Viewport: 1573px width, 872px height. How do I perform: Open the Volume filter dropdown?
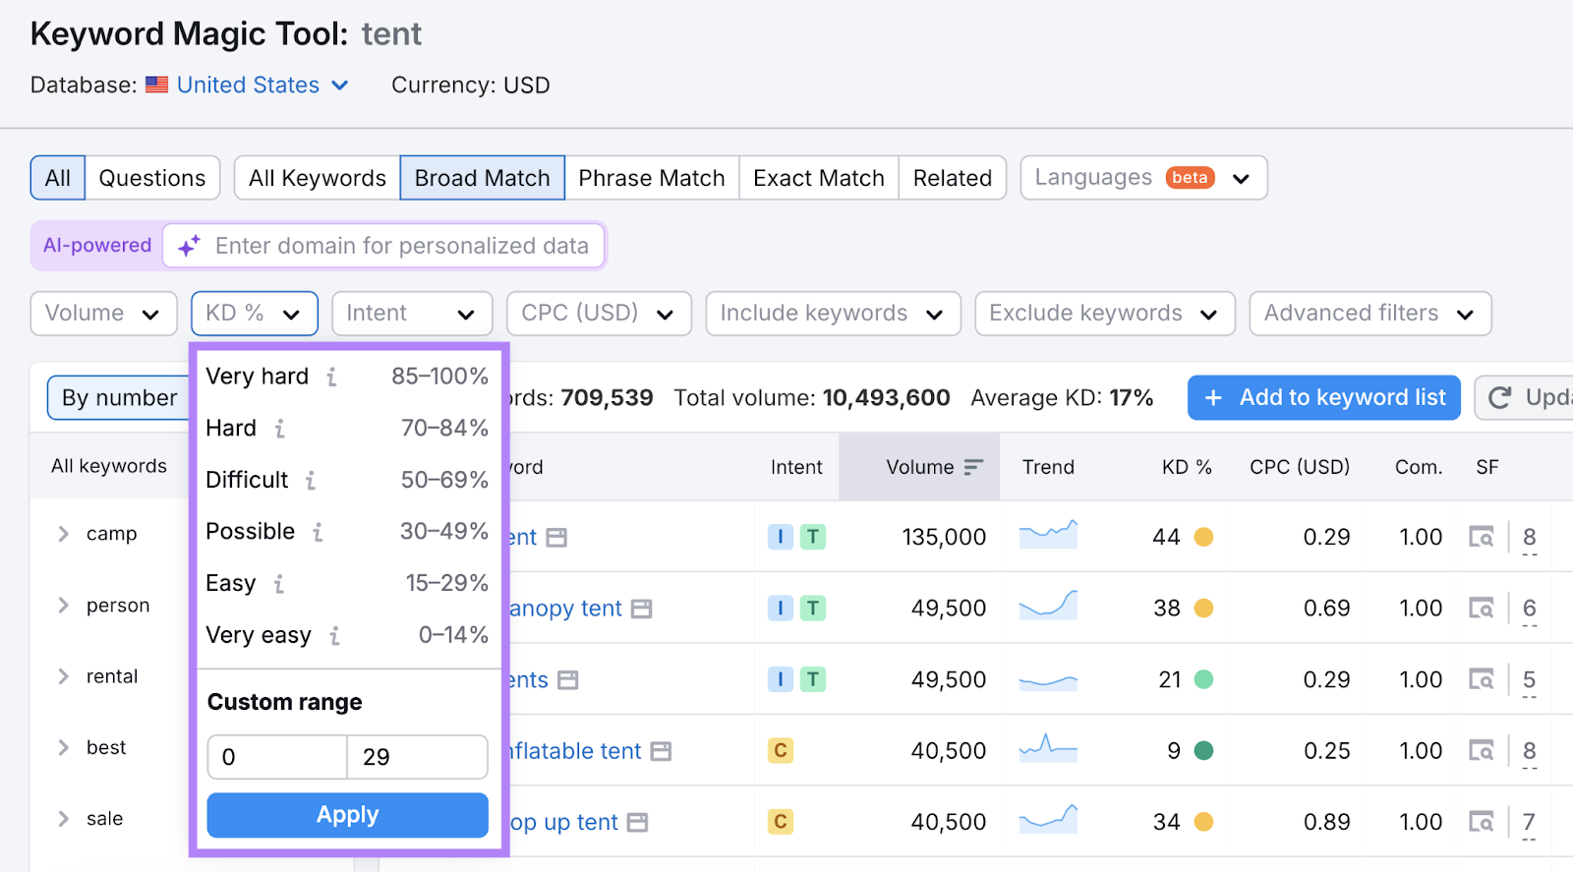click(x=103, y=314)
